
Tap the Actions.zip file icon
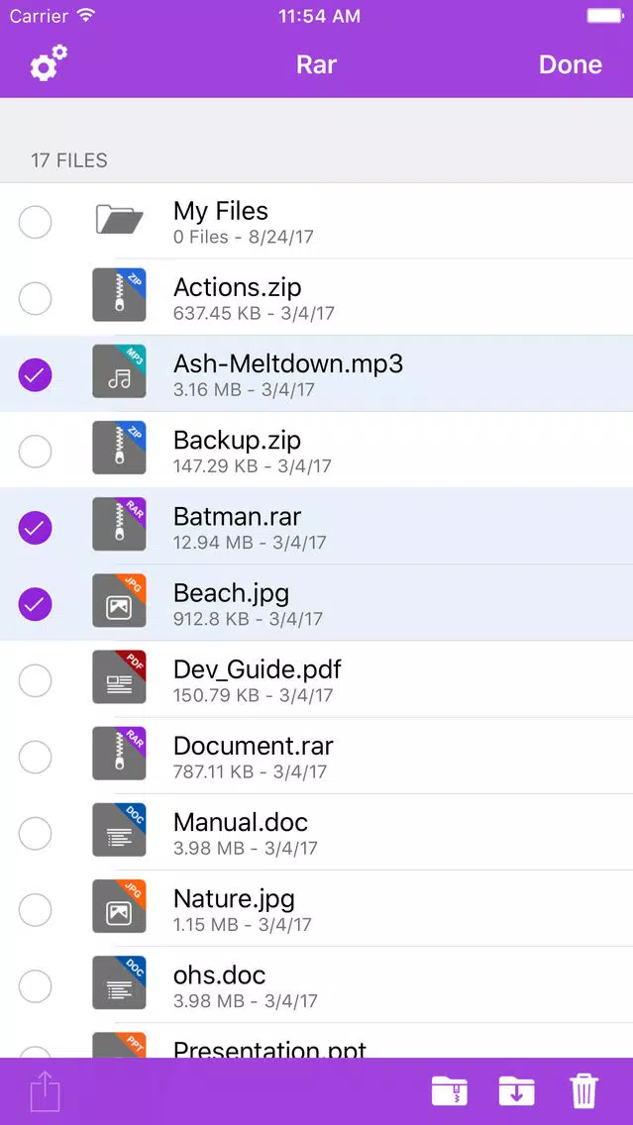pos(119,296)
